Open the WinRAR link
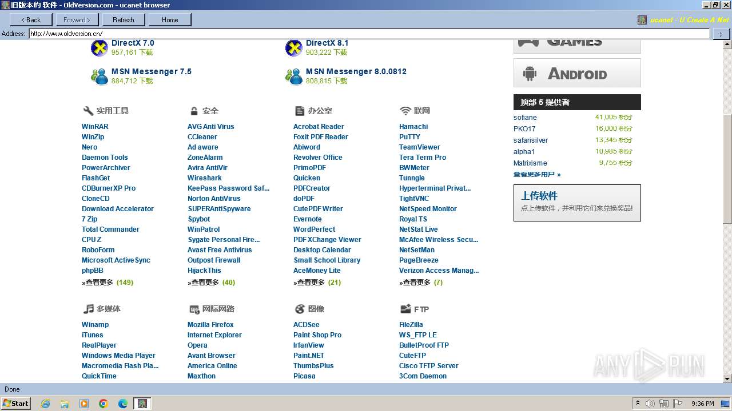Screen dimensions: 732x411 95,127
